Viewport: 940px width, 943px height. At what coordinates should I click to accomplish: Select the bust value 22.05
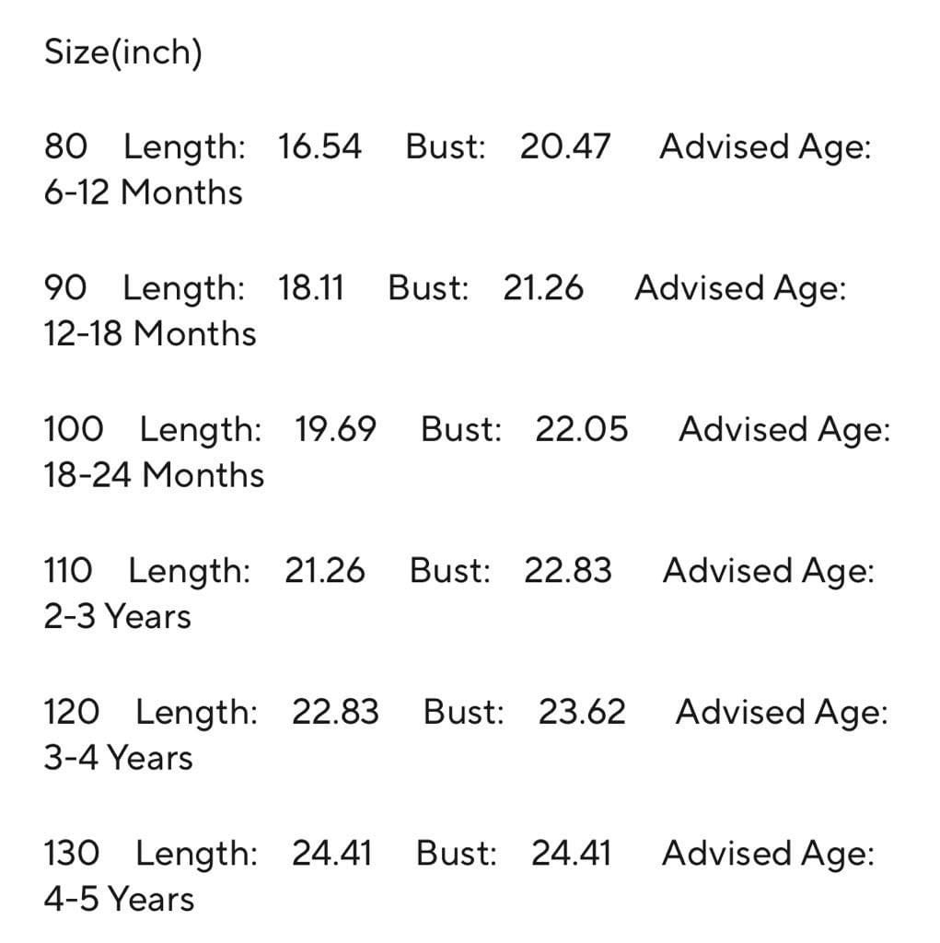581,429
